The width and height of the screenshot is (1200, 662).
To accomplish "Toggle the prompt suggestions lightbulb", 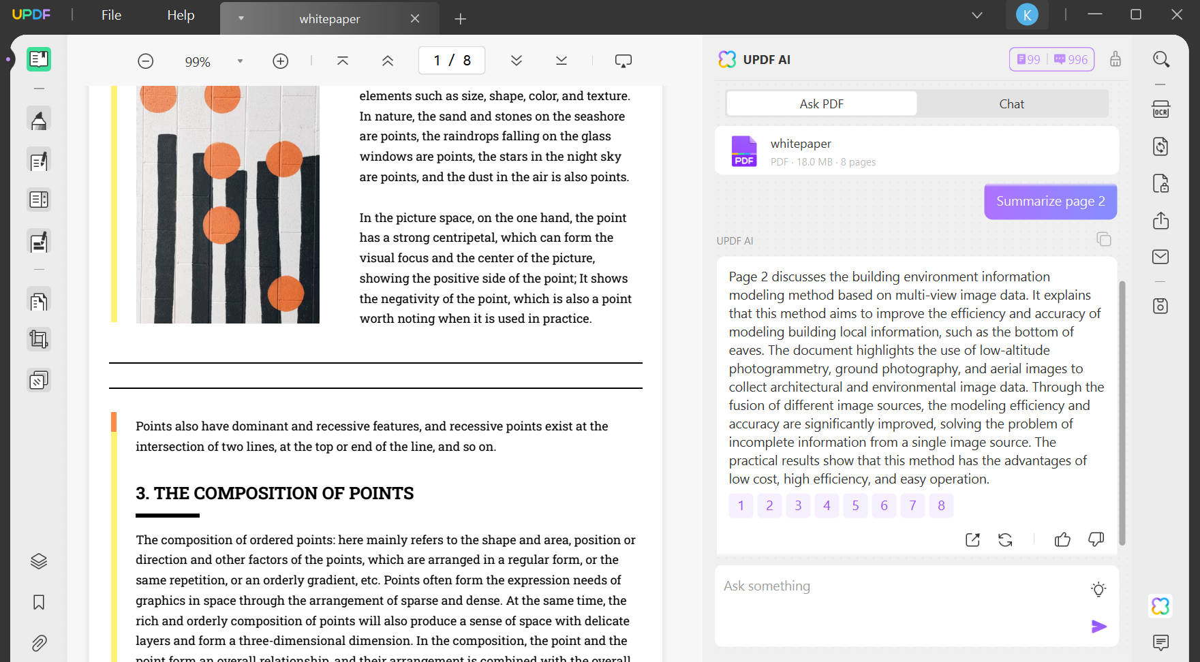I will tap(1098, 588).
